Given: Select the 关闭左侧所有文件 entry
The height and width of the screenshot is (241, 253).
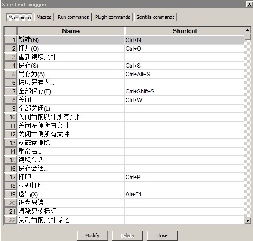Looking at the screenshot, I should pos(71,126).
